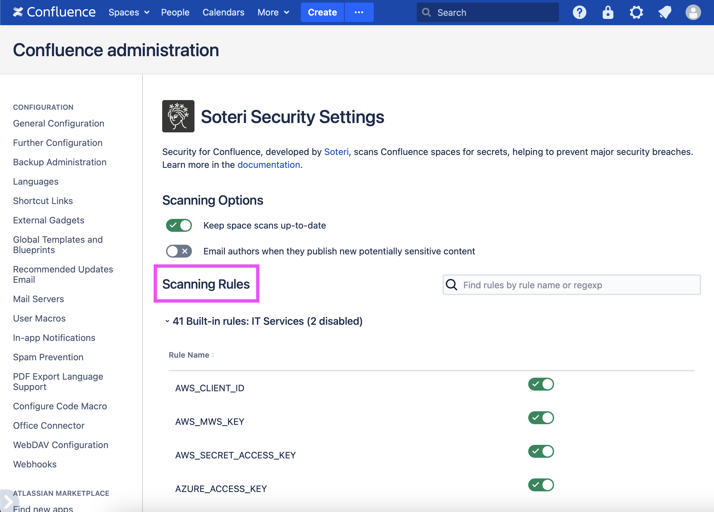Click the magnifier in the rules search bar
Screen dimensions: 714x512
pos(451,285)
